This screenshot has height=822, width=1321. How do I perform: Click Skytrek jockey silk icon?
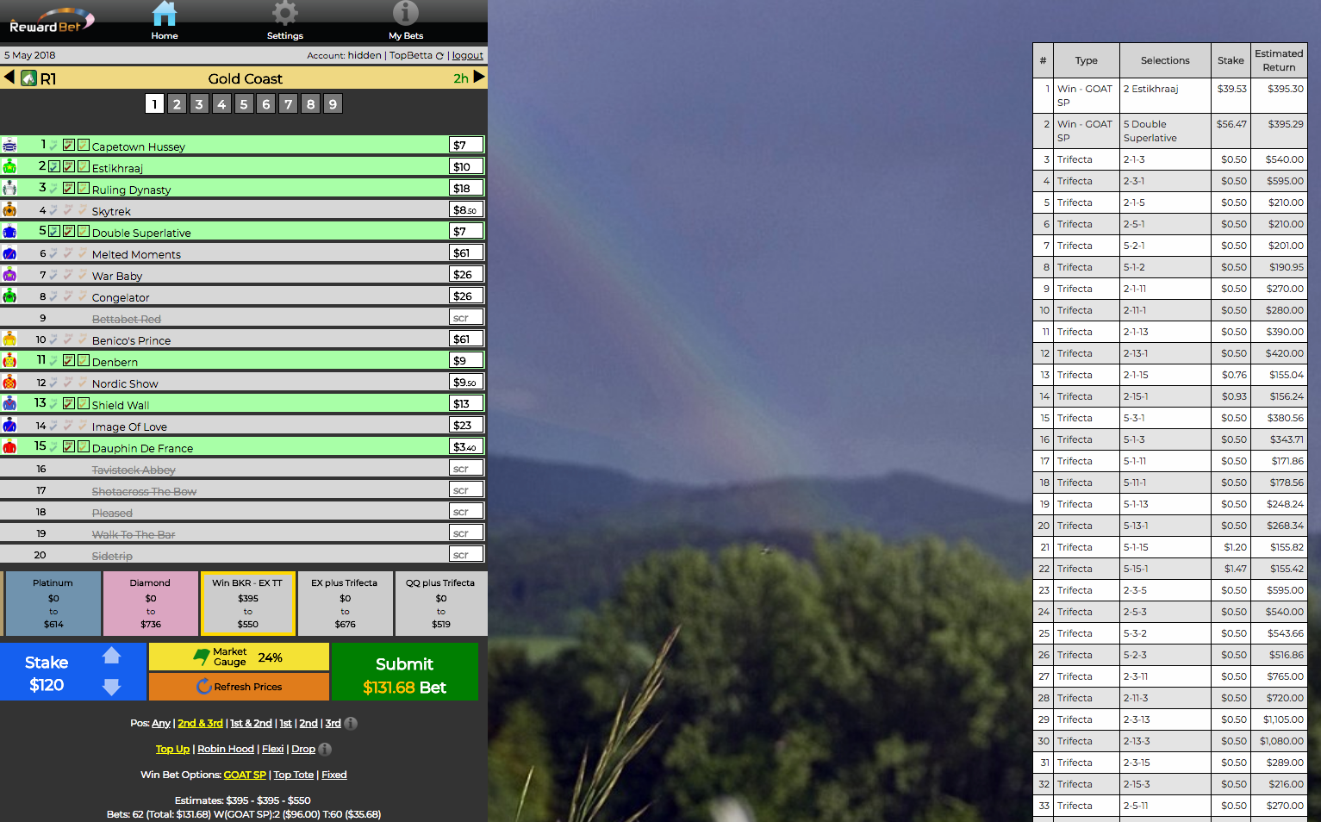9,210
